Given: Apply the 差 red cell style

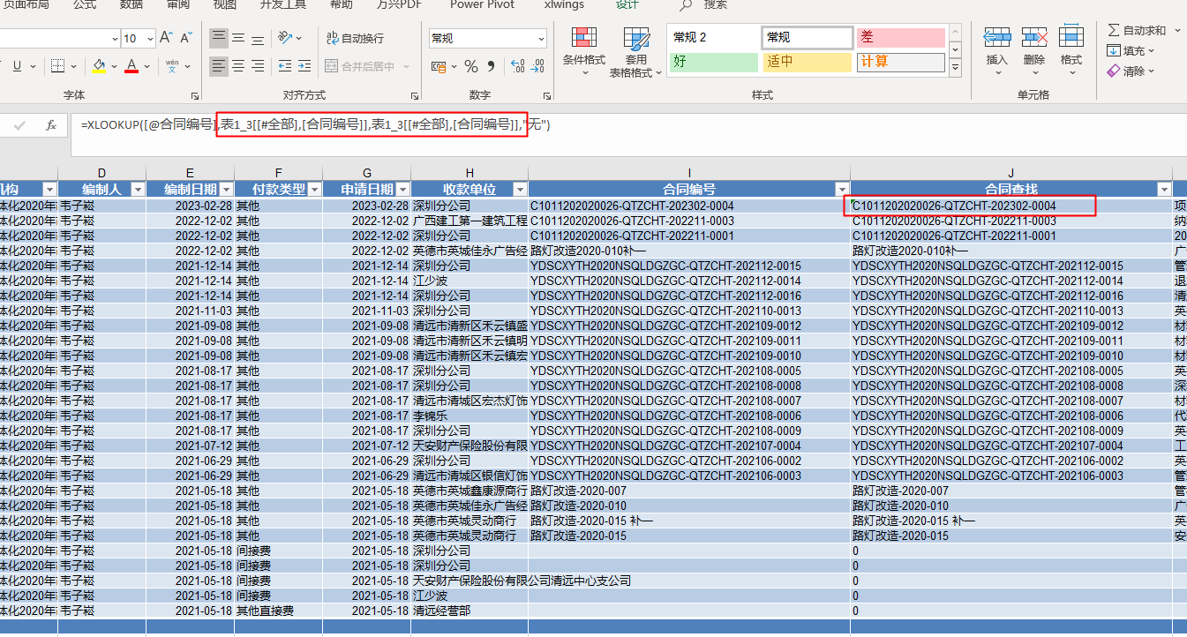Looking at the screenshot, I should (900, 37).
